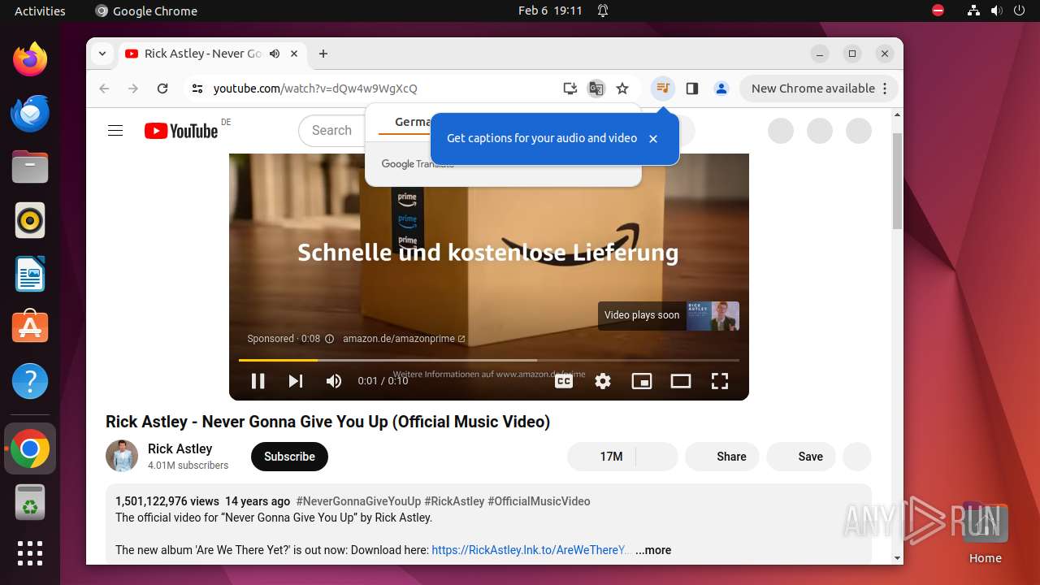Open a new tab

tap(323, 54)
